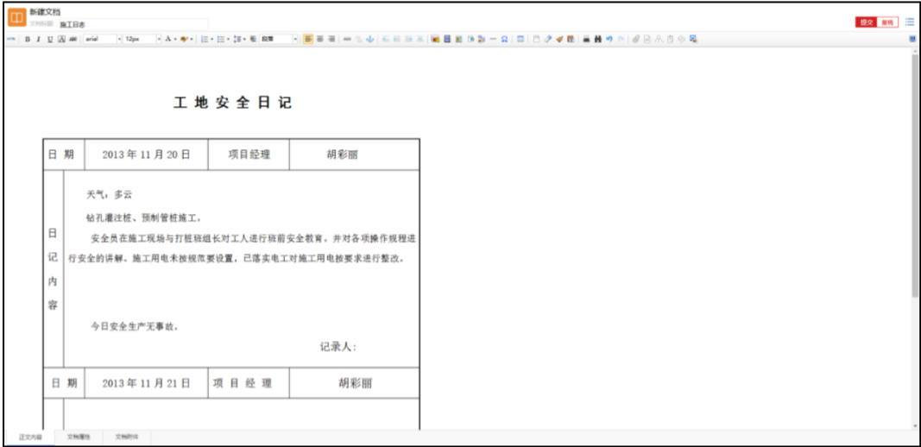
Task: Click 胡彩丽 in the first table row
Action: pyautogui.click(x=343, y=155)
